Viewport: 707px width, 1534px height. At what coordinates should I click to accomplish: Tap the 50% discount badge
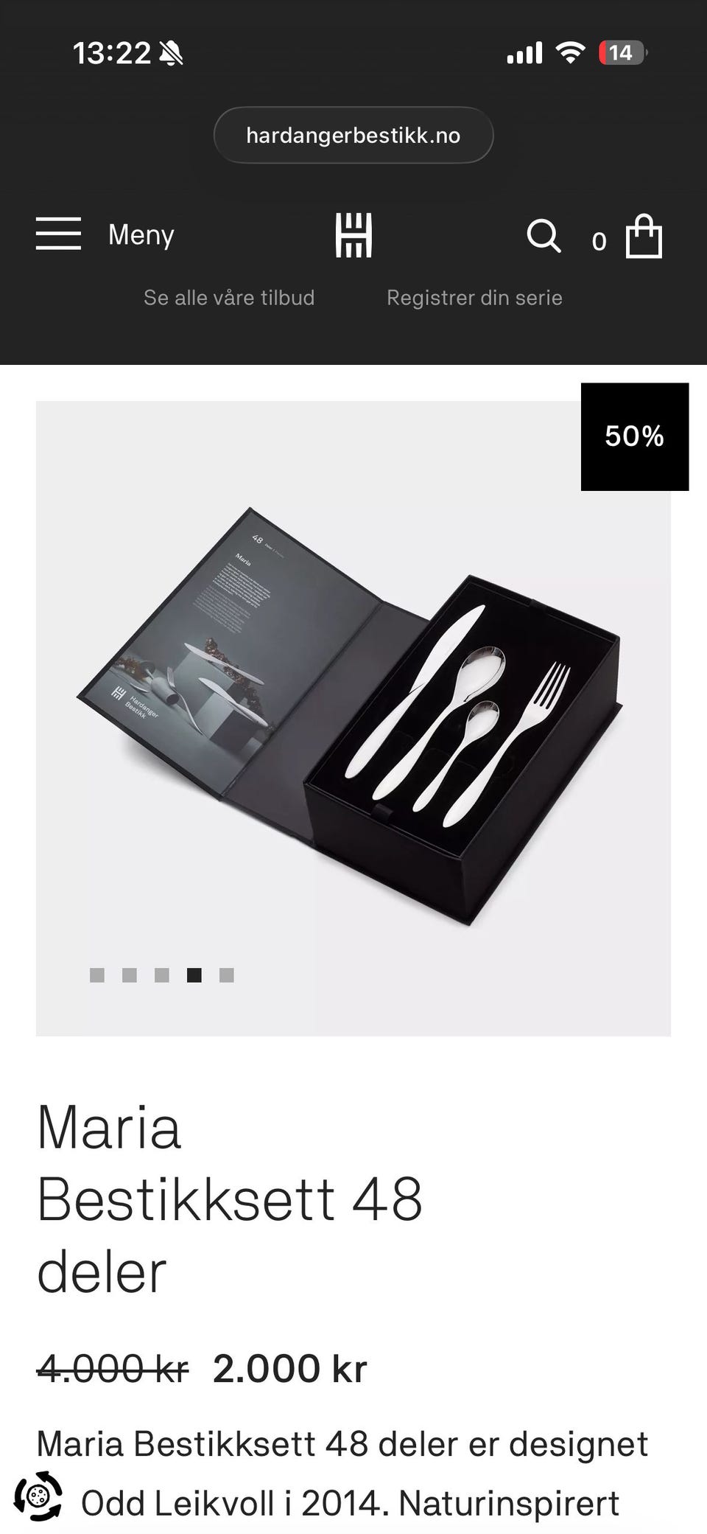[x=635, y=436]
